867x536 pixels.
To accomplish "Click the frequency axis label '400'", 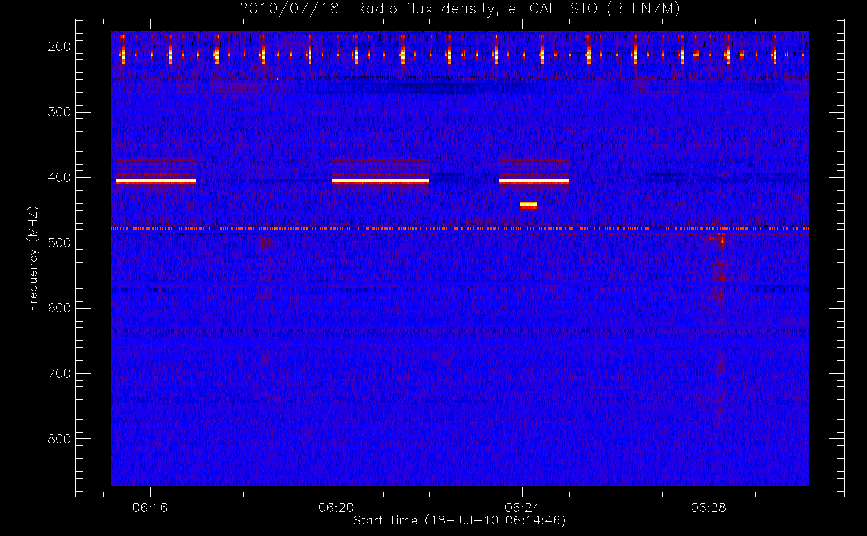I will click(59, 177).
